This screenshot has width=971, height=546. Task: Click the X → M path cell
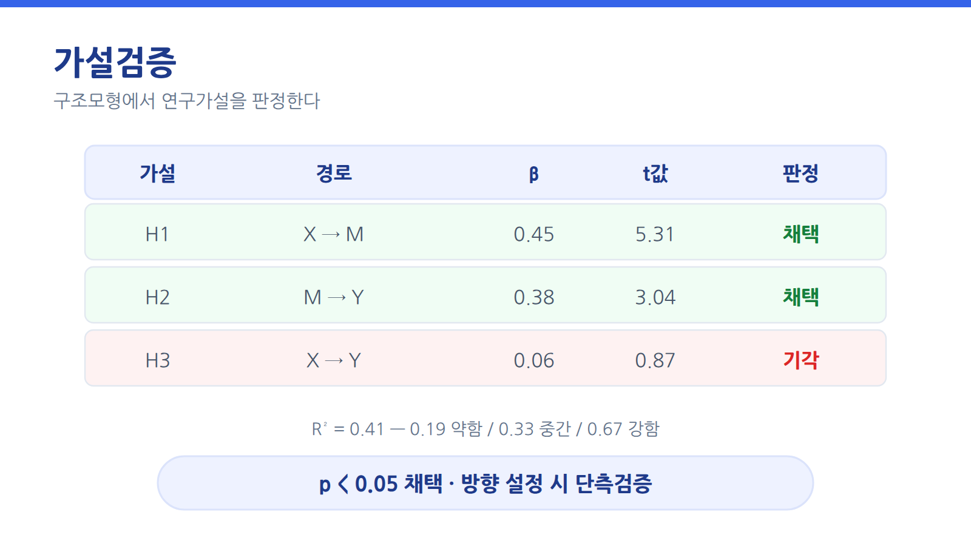pos(334,234)
